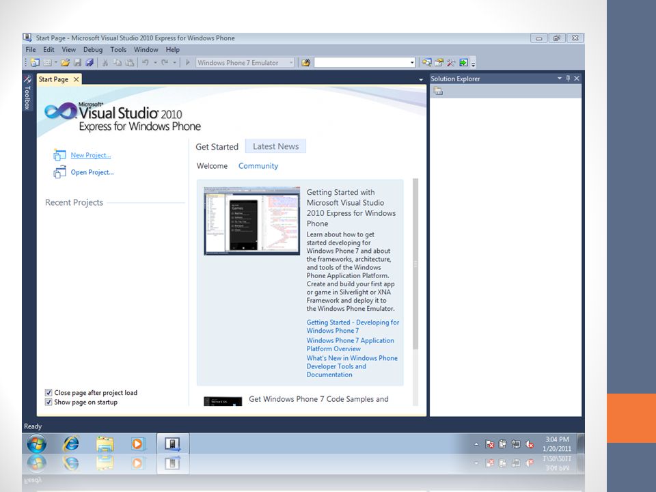The height and width of the screenshot is (492, 656).
Task: Launch Internet Explorer from the taskbar
Action: click(70, 443)
